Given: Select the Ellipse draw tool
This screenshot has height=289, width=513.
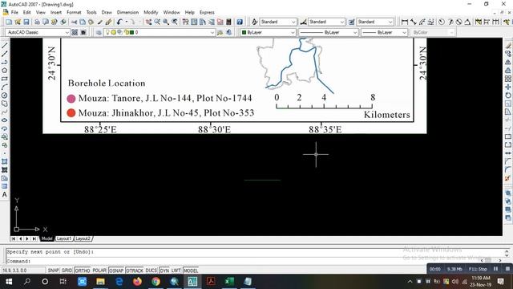Looking at the screenshot, I should [5, 120].
